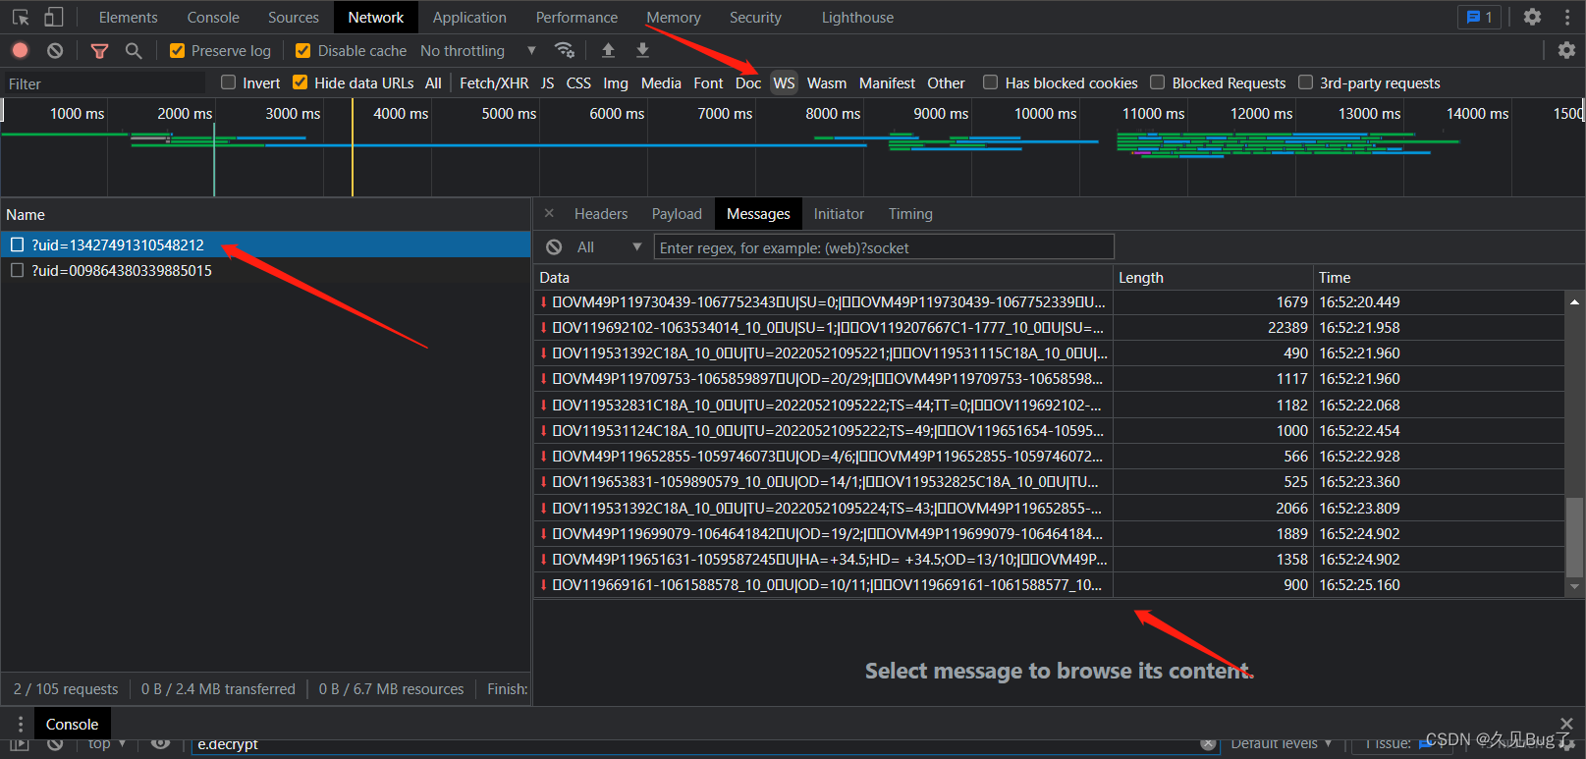
Task: Check the 3rd-party requests checkbox
Action: [x=1305, y=82]
